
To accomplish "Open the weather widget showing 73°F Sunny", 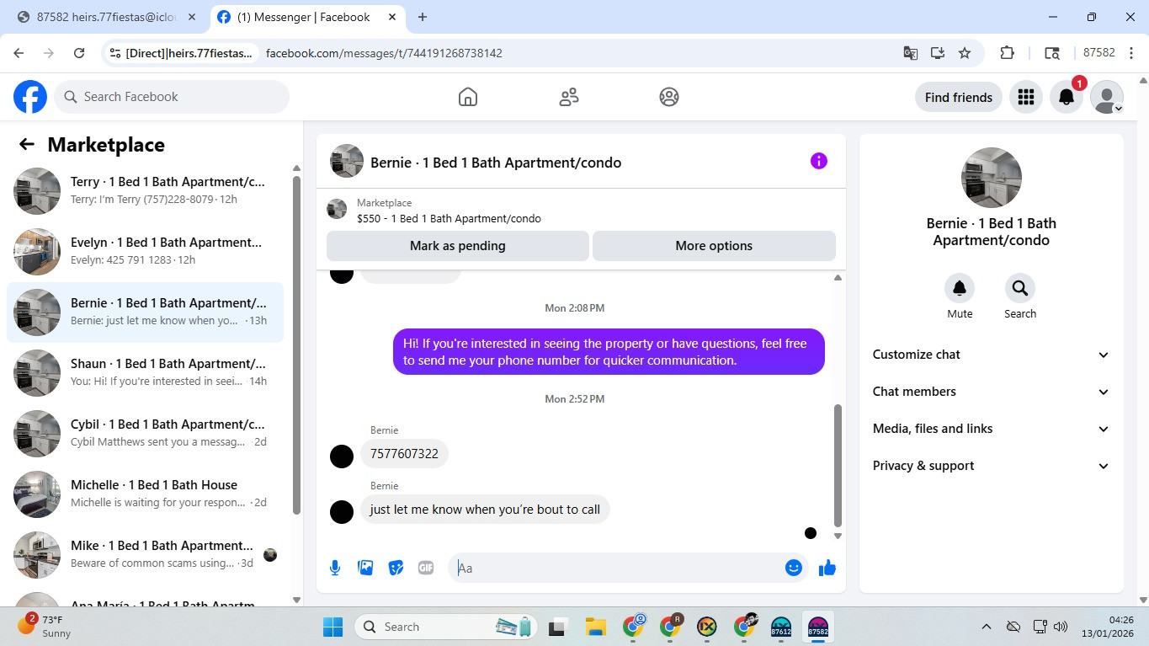I will [x=45, y=626].
